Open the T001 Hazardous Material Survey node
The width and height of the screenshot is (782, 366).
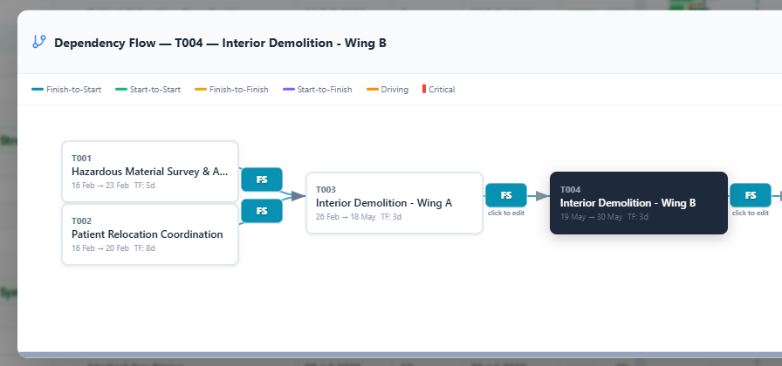(x=150, y=172)
